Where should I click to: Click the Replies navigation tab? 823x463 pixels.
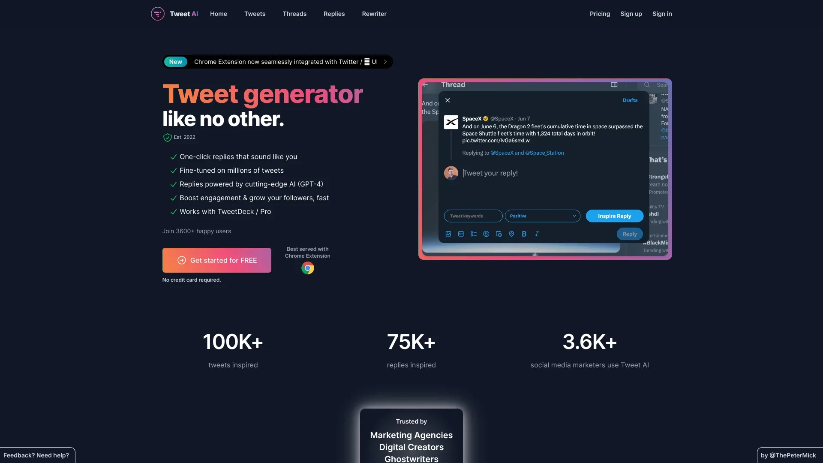coord(335,13)
